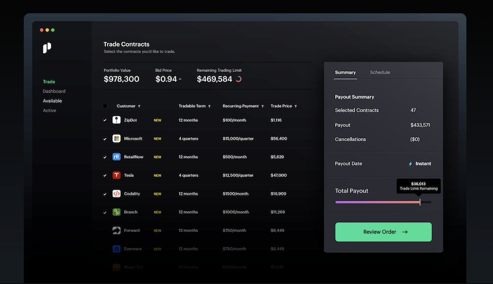Uncheck the ZipDot contract checkbox
Viewport: 493px width, 284px height.
tap(105, 121)
